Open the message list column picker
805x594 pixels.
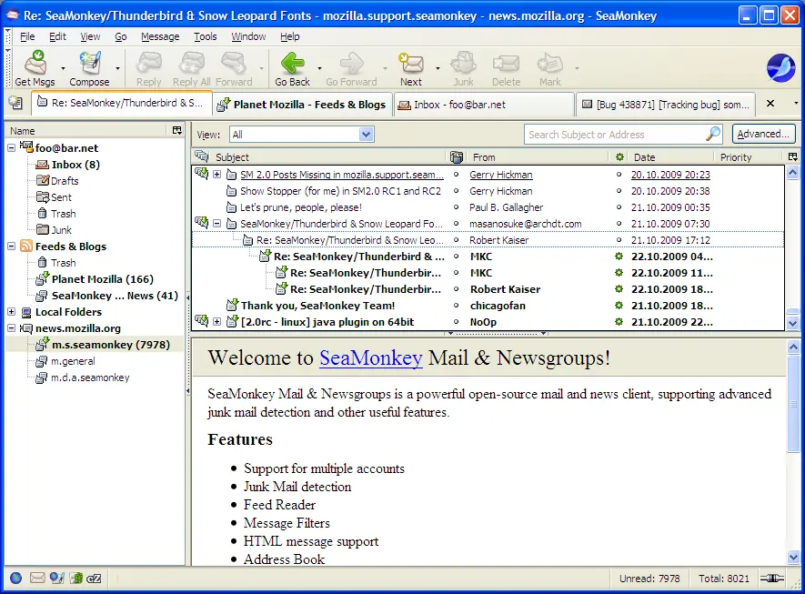[x=792, y=156]
